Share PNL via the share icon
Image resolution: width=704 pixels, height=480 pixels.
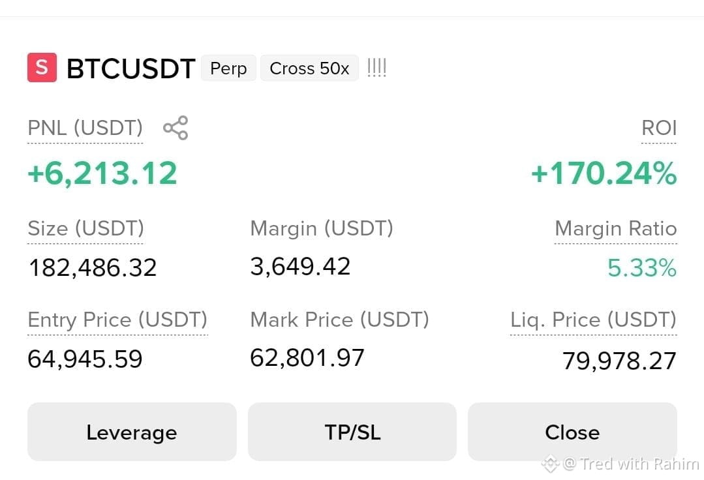(176, 128)
